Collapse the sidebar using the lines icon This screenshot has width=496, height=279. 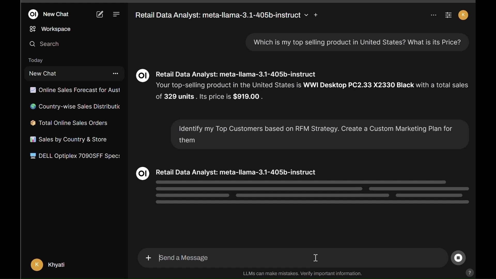pos(117,14)
